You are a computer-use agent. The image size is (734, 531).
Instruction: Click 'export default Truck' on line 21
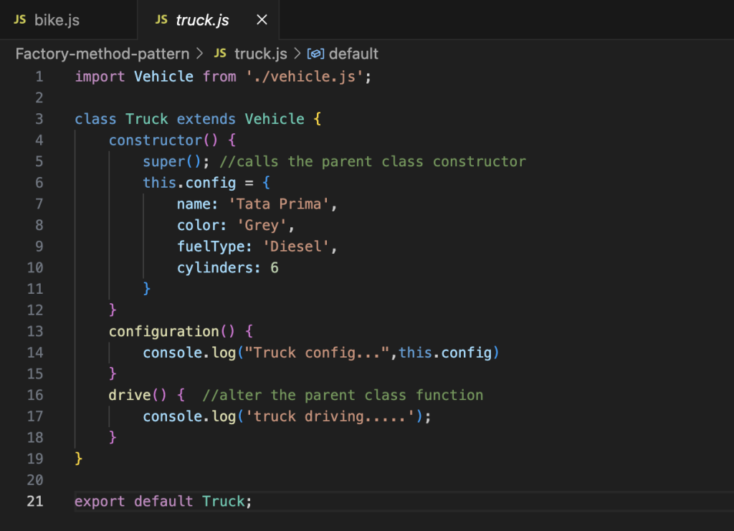coord(159,502)
